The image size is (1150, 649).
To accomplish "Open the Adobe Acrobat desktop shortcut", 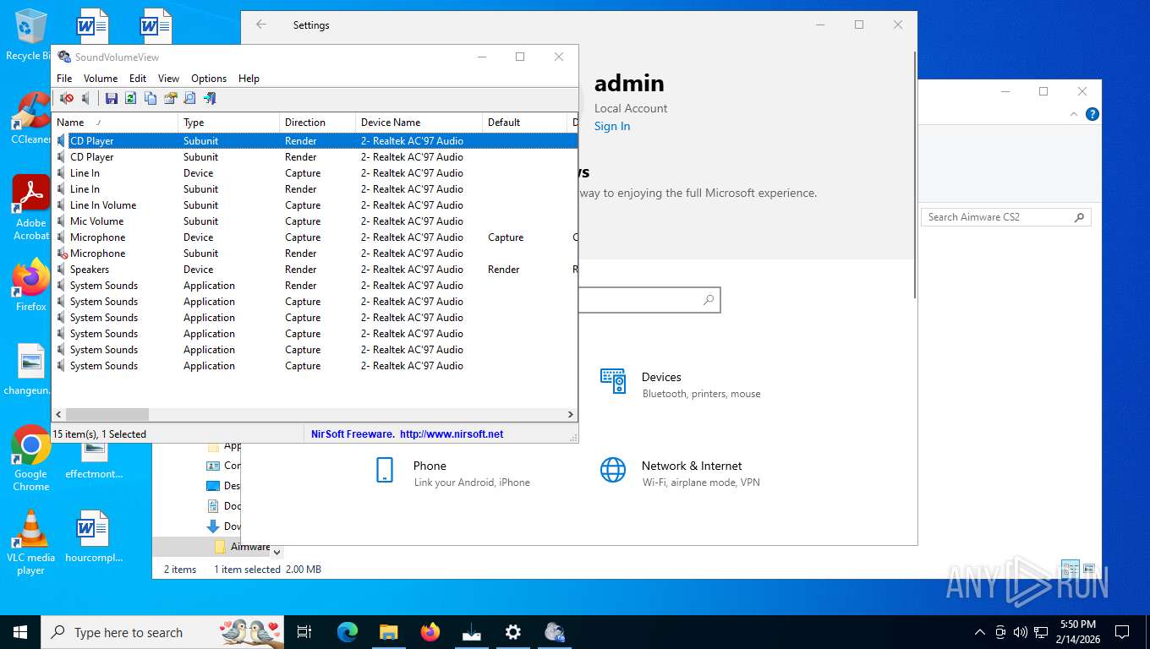I will 31,208.
